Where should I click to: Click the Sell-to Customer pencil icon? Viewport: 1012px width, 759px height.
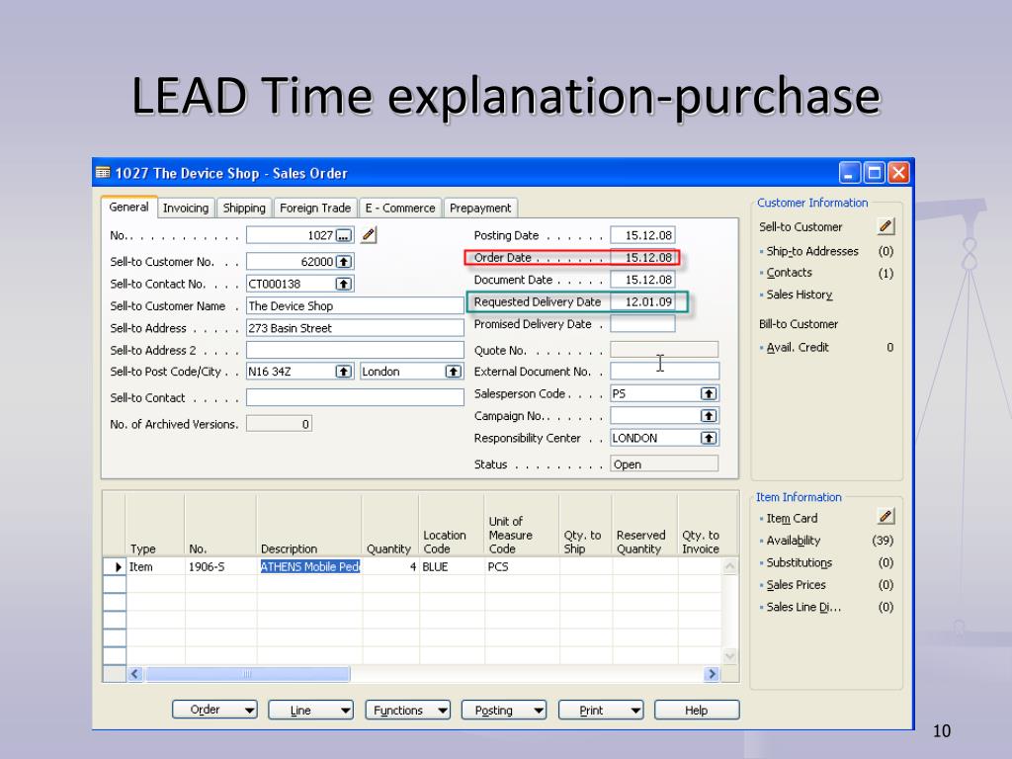click(886, 226)
